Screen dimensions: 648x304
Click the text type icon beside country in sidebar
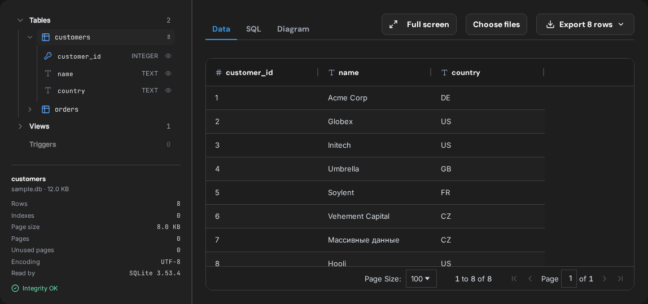point(48,90)
